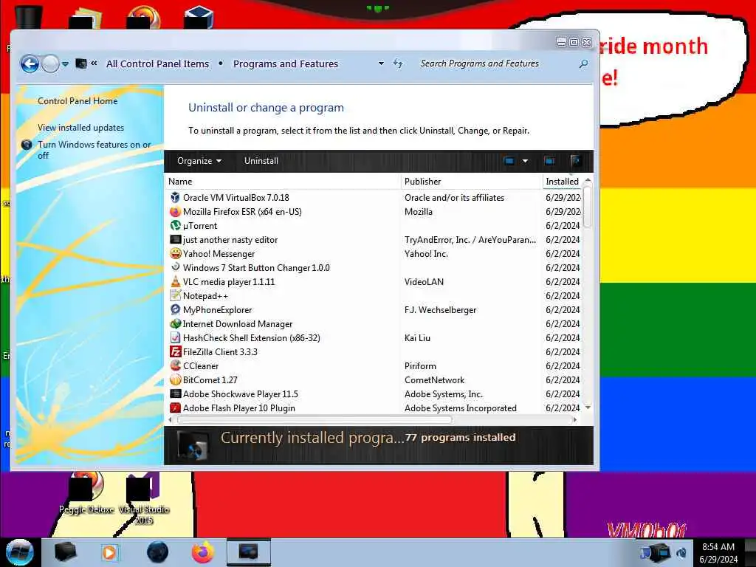Select the 'Kai Liu' publisher cell
This screenshot has width=756, height=567.
(417, 337)
